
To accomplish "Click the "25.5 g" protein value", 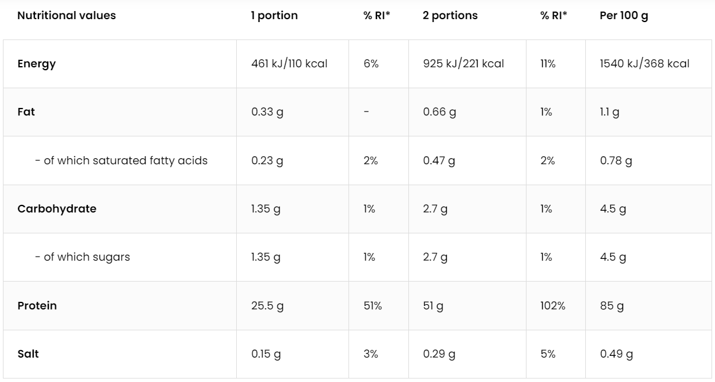I will click(x=267, y=305).
